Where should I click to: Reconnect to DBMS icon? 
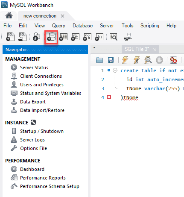(x=128, y=37)
